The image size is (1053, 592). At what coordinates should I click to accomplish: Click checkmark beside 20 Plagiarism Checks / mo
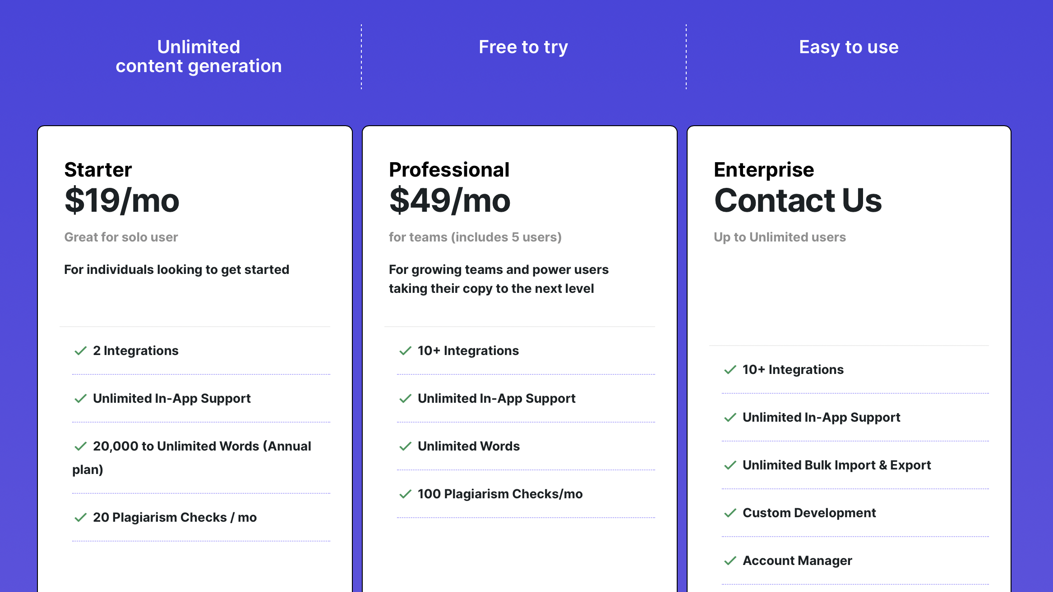click(80, 517)
